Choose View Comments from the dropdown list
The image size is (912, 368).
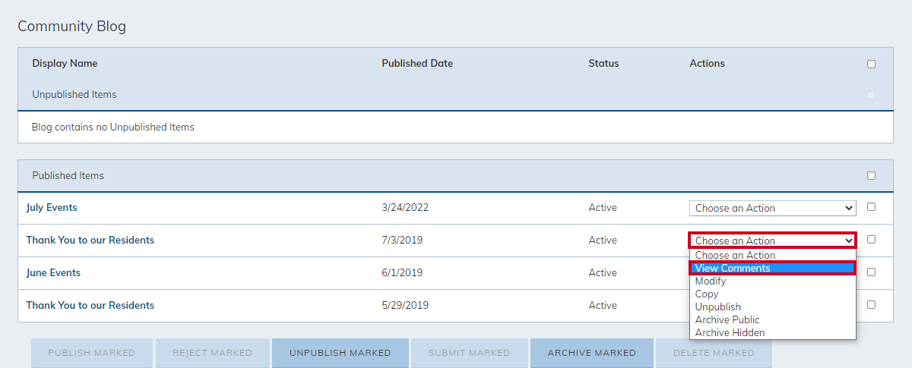772,268
